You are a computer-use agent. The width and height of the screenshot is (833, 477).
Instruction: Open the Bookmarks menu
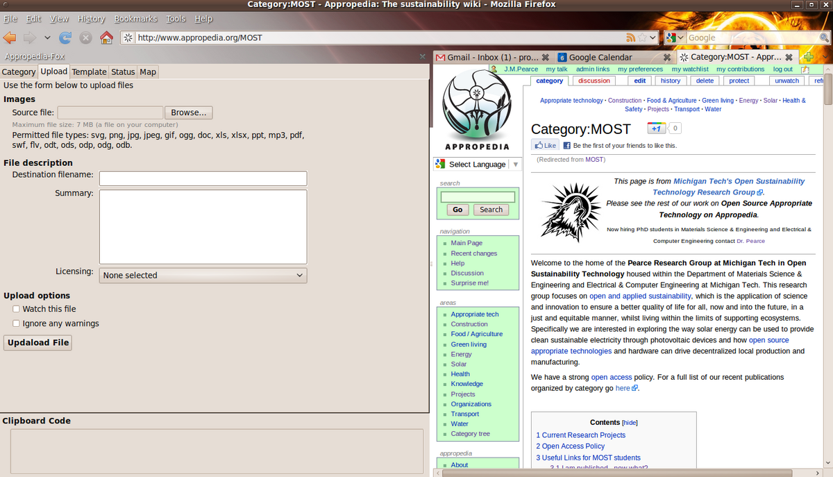[135, 19]
